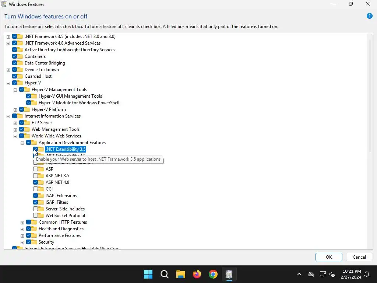This screenshot has width=377, height=283.
Task: Click the Windows Features title bar icon
Action: (3, 4)
